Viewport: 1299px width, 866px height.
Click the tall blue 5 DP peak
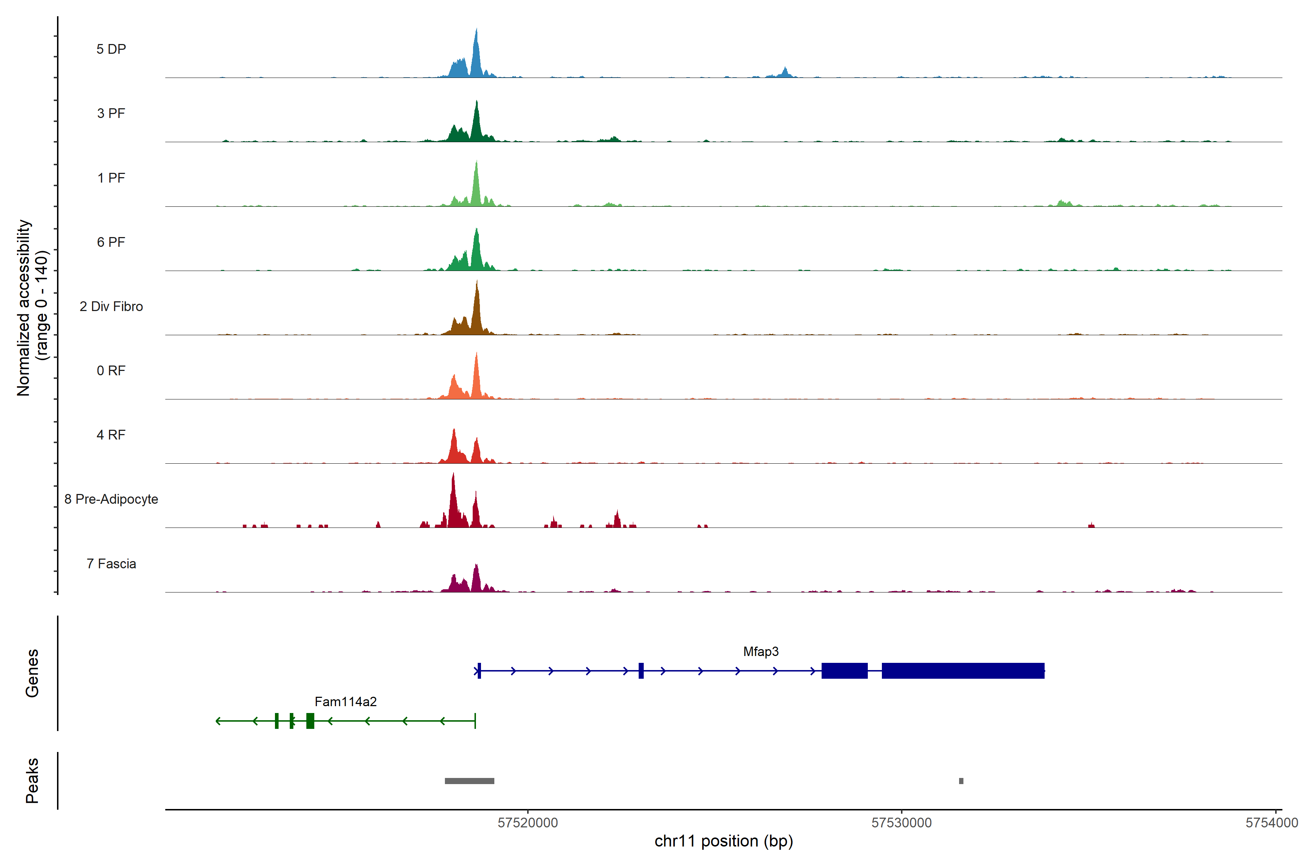[x=476, y=58]
